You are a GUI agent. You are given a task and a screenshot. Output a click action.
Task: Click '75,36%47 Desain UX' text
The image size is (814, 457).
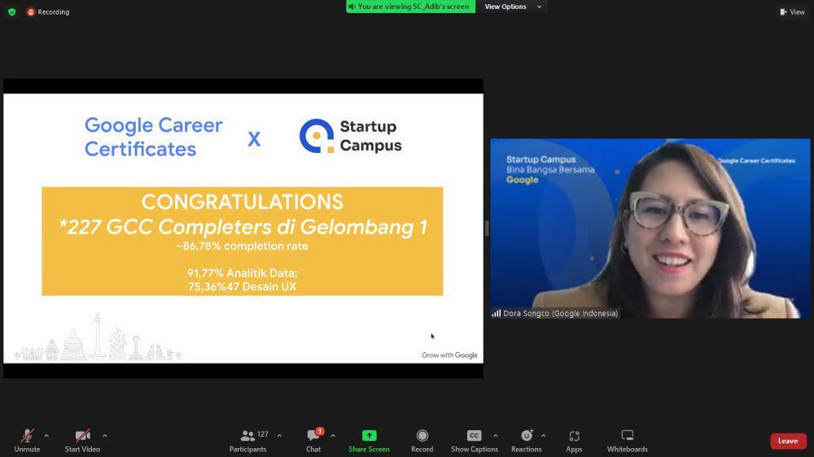click(243, 287)
